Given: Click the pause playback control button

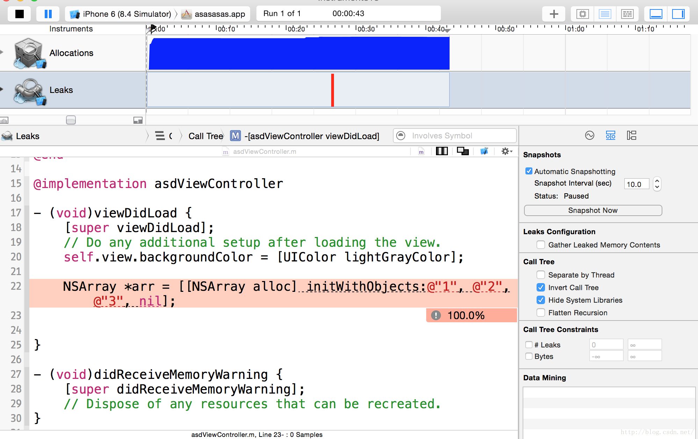Looking at the screenshot, I should click(x=48, y=14).
